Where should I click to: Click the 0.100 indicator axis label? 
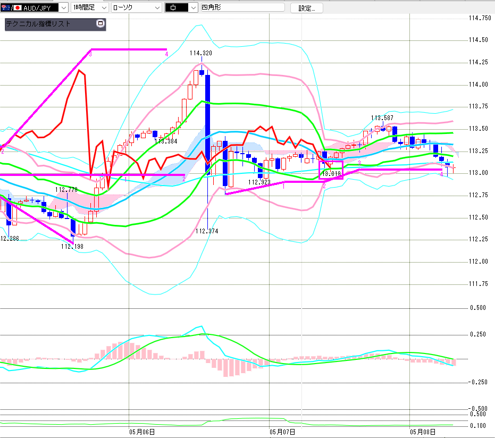[x=478, y=425]
